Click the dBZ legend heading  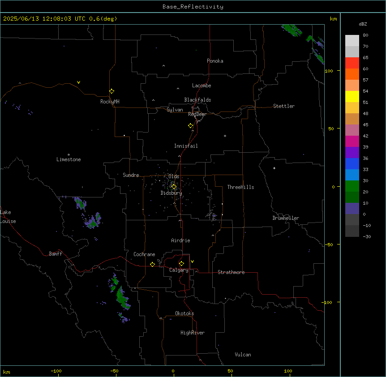coord(363,24)
